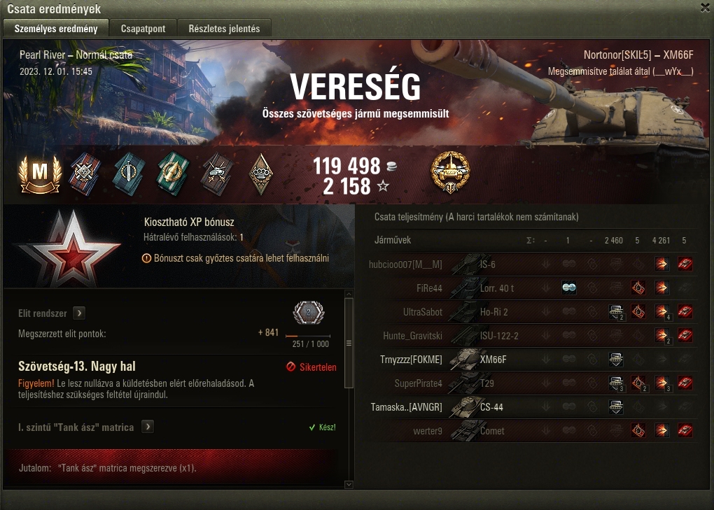Click the elite points progress bar
The height and width of the screenshot is (510, 714).
[x=308, y=337]
